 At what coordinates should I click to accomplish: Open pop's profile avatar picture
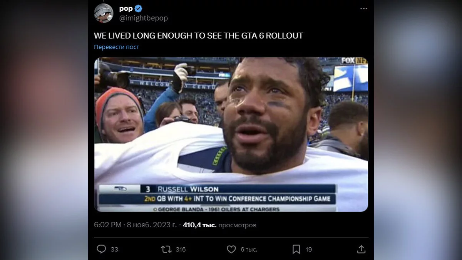pyautogui.click(x=104, y=13)
